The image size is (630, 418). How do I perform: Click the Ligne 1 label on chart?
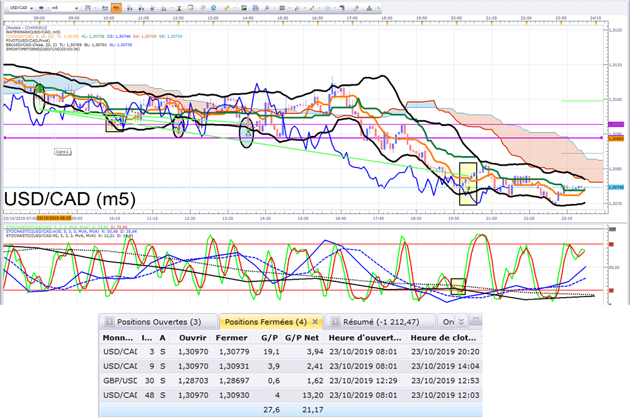[x=62, y=151]
